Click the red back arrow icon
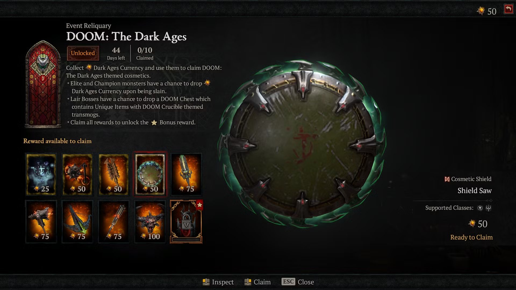This screenshot has height=290, width=516. pos(508,9)
